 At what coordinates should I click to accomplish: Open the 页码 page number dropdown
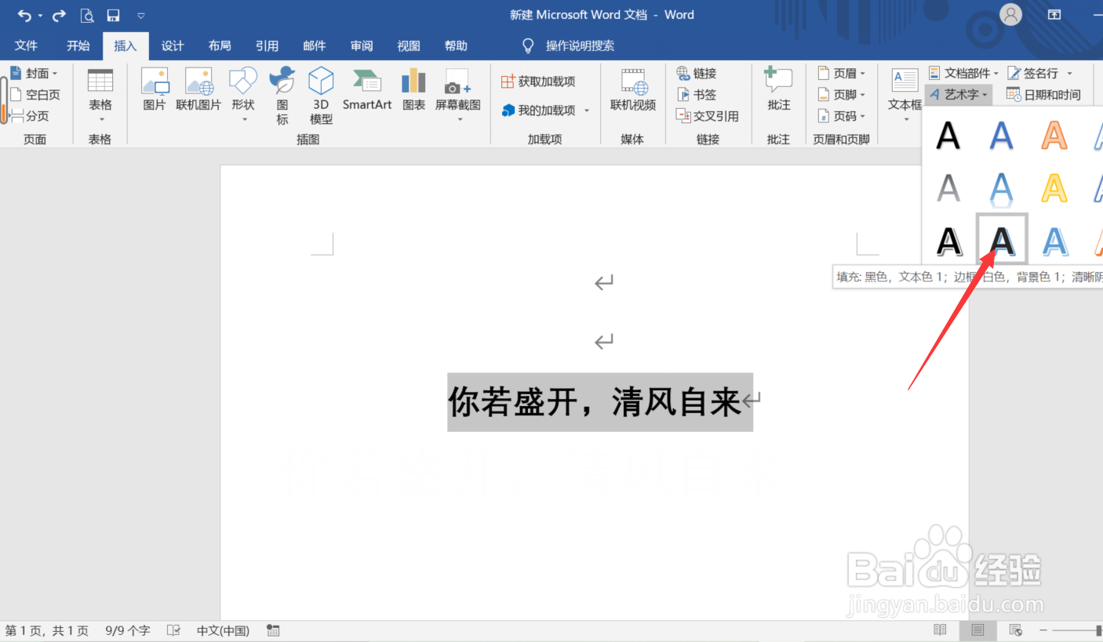tap(842, 116)
